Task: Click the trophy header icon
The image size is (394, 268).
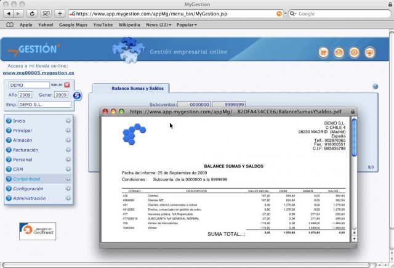Action: point(369,52)
